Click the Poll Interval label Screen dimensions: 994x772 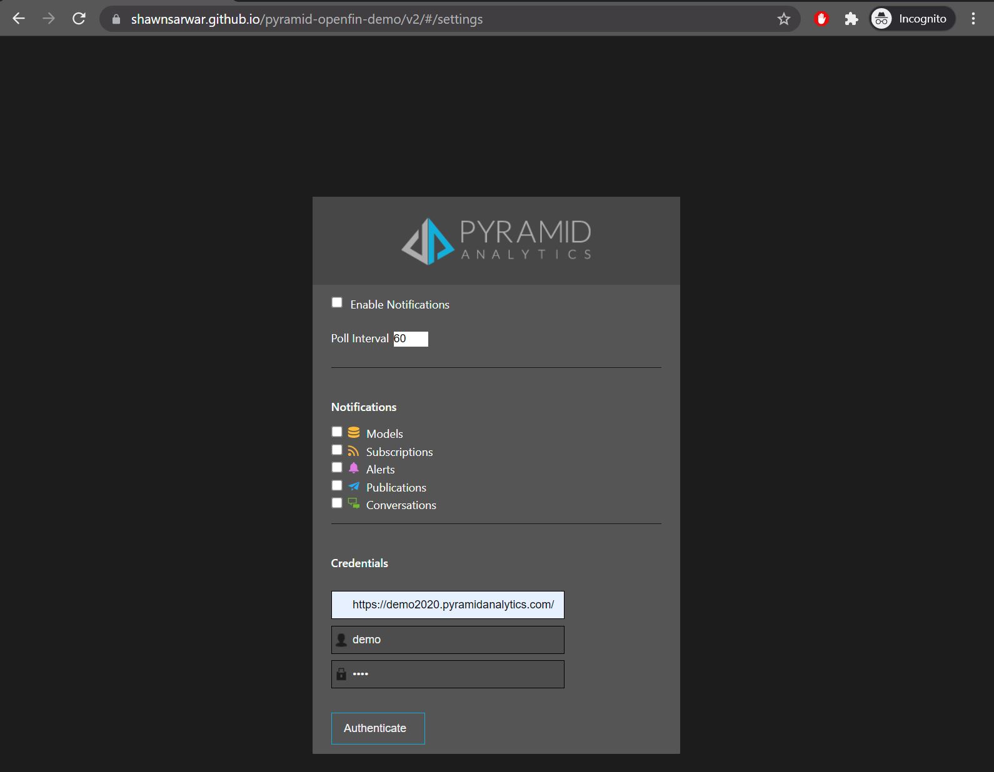click(360, 339)
